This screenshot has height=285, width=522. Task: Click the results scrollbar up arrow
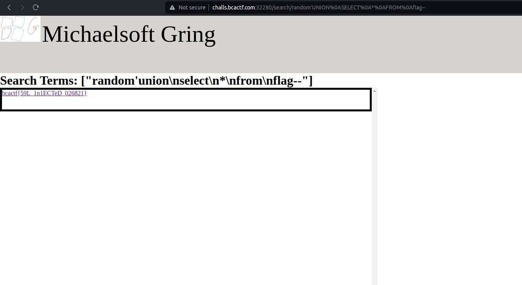point(374,91)
